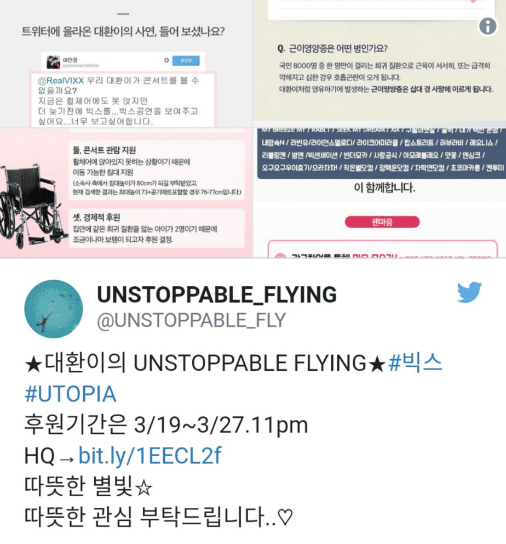The image size is (506, 544).
Task: Open the UNSTOPPABLE_FLYING profile avatar
Action: (x=54, y=309)
